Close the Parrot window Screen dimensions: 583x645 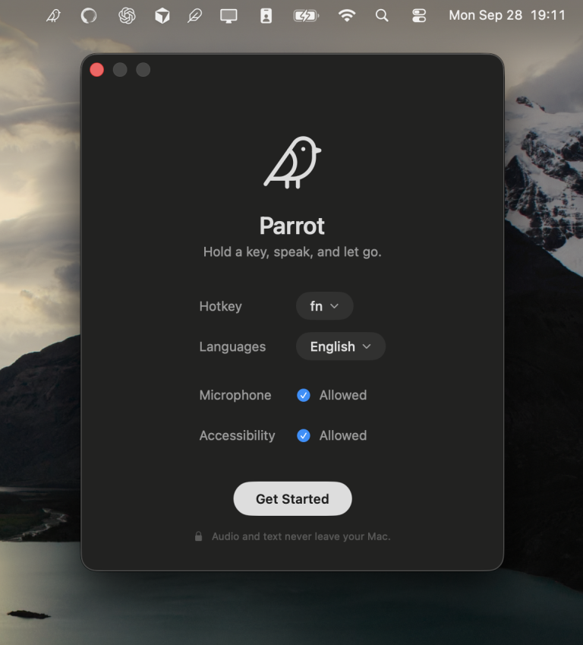tap(97, 70)
